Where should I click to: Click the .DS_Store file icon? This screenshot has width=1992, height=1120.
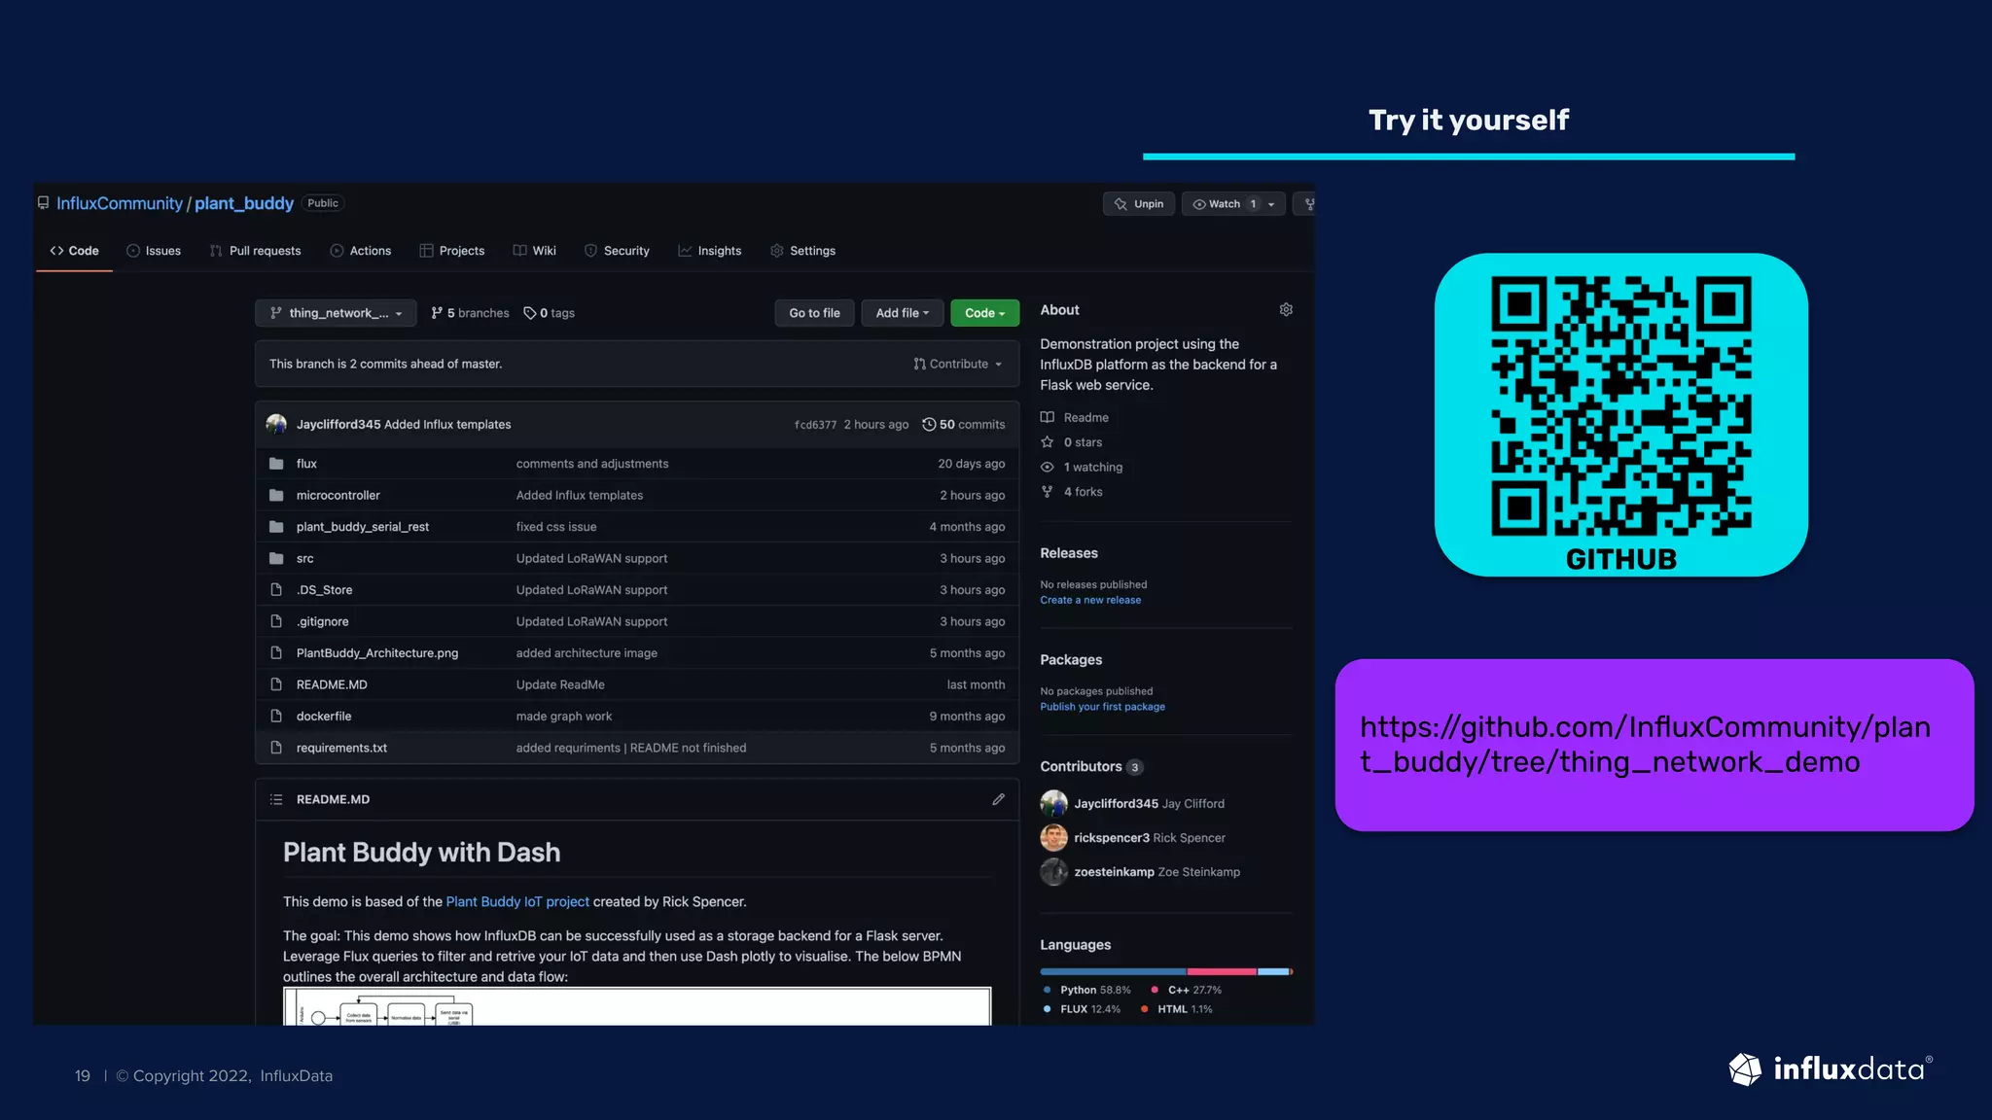click(276, 590)
